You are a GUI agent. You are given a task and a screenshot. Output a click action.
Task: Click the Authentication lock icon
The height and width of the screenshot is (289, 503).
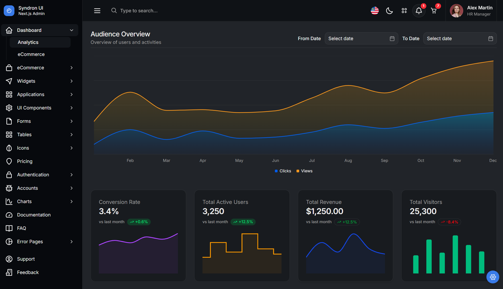click(x=9, y=175)
